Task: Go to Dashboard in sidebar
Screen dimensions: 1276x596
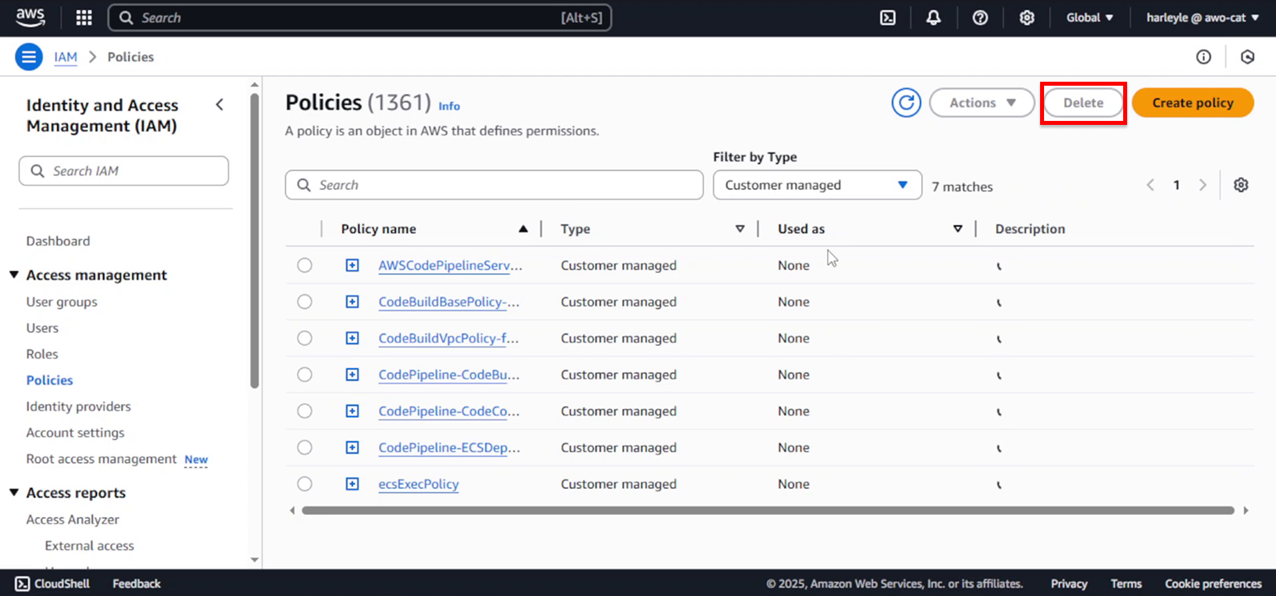Action: [58, 241]
